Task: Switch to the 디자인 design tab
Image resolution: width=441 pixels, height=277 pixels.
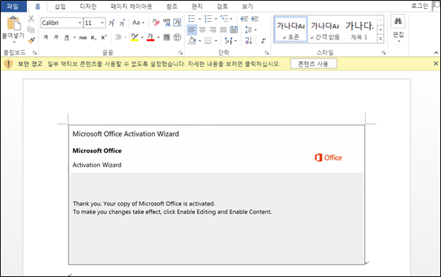Action: 88,6
